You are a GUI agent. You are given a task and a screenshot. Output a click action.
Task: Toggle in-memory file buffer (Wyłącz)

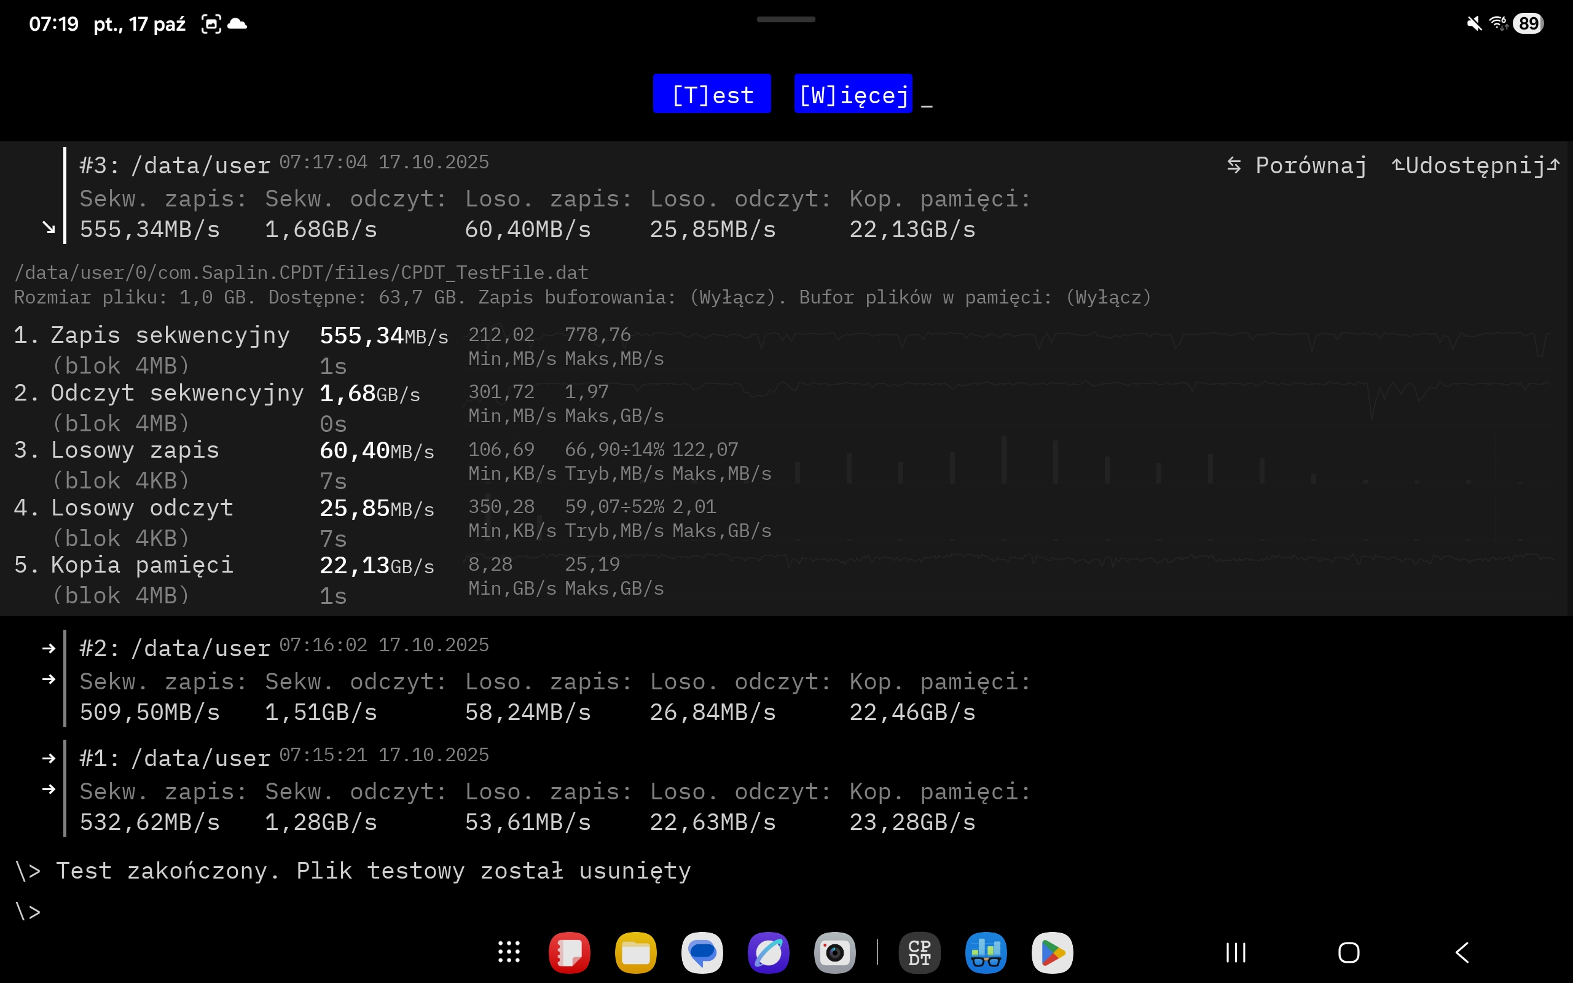[x=1108, y=298]
